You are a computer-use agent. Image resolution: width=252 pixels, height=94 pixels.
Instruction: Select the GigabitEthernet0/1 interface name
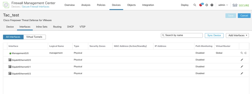point(21,67)
